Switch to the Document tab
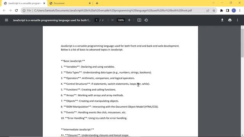This screenshot has width=244, height=137. 70,3
